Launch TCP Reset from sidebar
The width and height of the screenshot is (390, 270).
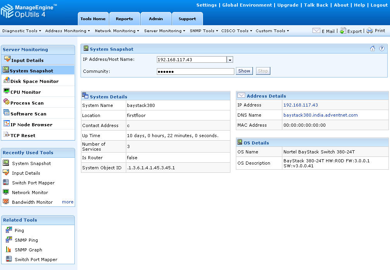(x=23, y=136)
